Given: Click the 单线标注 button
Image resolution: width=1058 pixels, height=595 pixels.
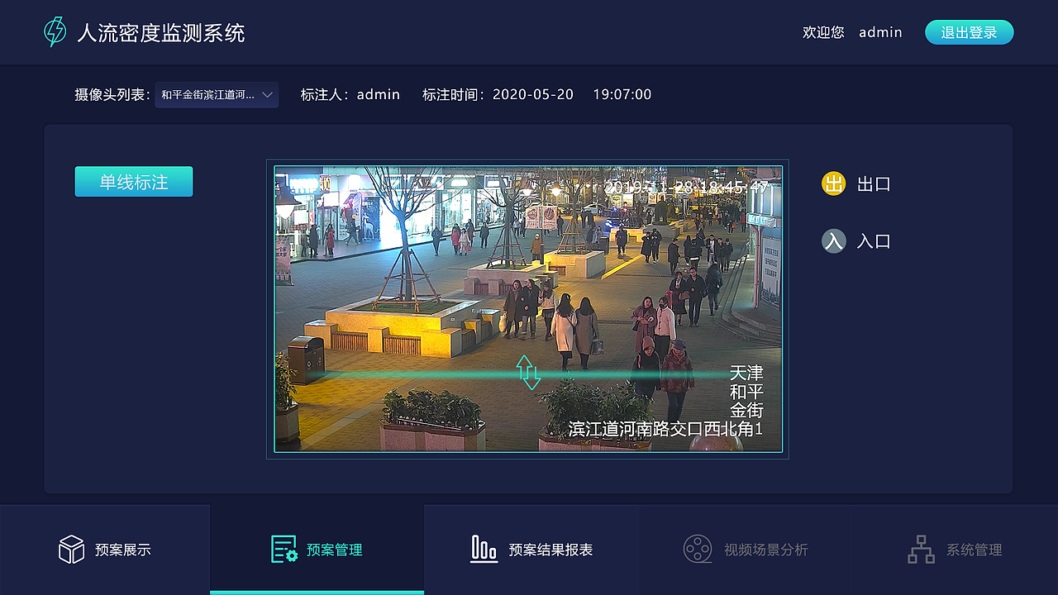Looking at the screenshot, I should (133, 181).
